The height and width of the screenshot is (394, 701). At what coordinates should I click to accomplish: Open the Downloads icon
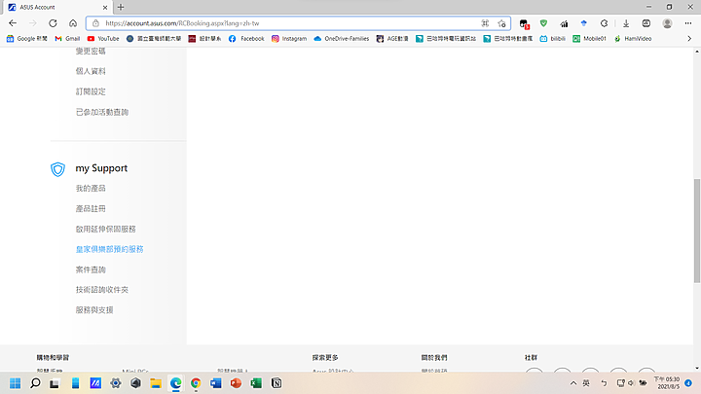pyautogui.click(x=626, y=23)
